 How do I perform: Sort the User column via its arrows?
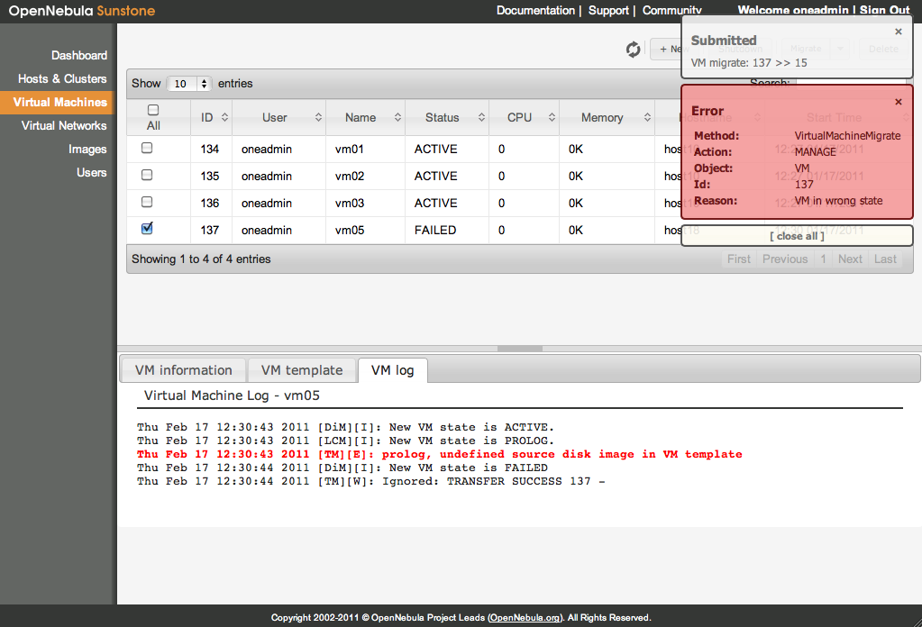(318, 118)
